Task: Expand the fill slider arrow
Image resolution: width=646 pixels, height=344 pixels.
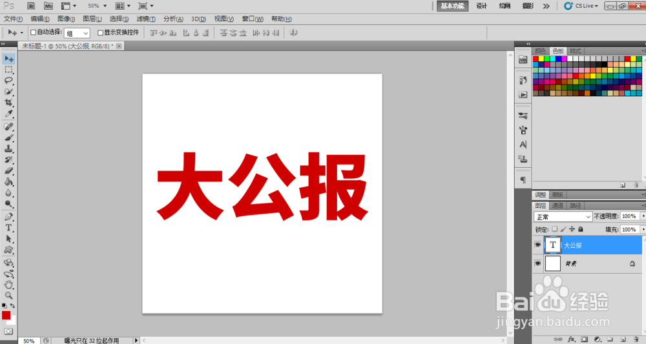Action: [643, 229]
